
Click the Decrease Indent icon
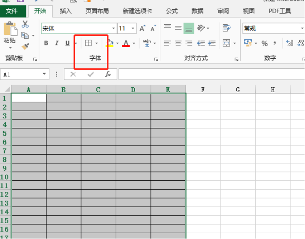click(201, 43)
